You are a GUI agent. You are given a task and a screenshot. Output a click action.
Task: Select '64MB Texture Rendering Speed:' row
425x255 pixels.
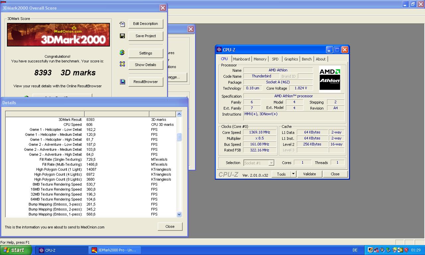(x=91, y=199)
